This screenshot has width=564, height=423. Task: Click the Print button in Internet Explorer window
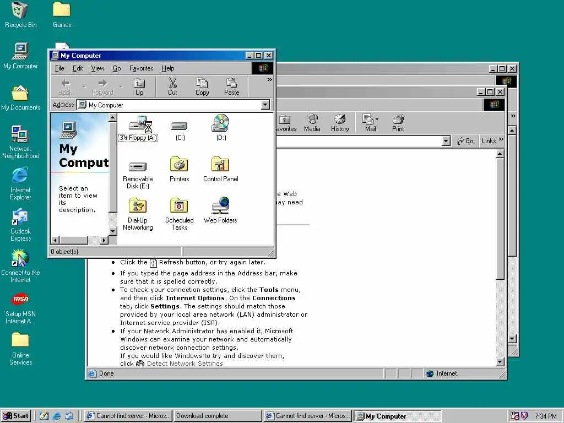[398, 123]
